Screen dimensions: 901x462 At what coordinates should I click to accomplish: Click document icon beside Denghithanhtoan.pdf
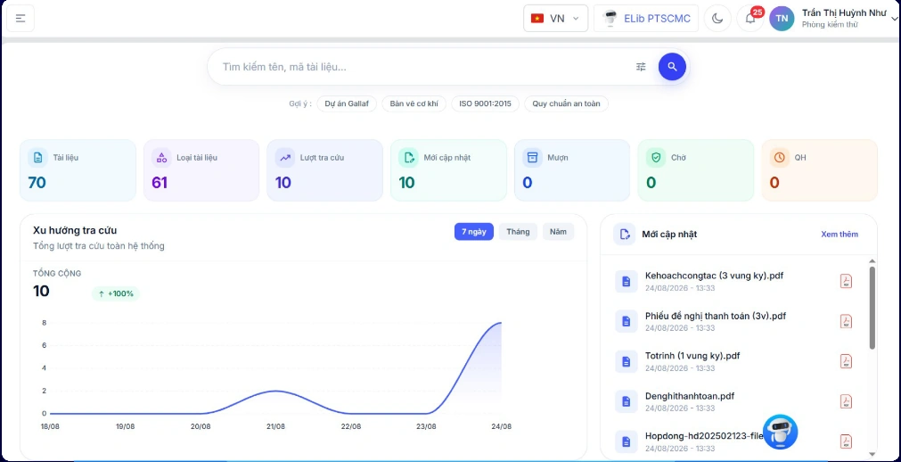click(627, 401)
